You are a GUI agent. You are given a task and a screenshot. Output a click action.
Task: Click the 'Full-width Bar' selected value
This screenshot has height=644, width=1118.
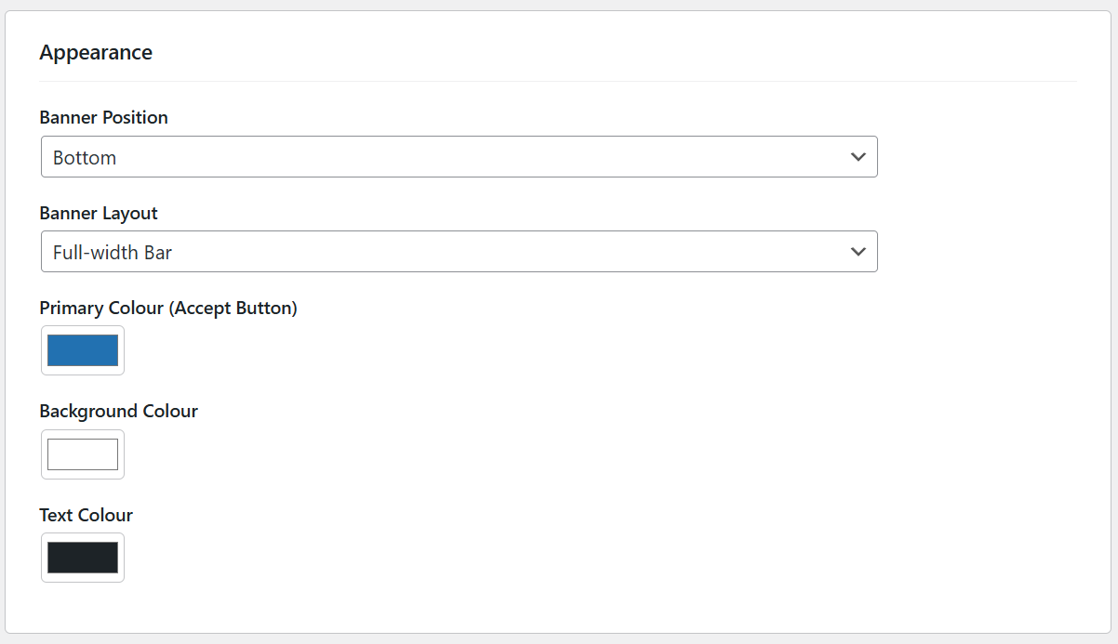pos(113,253)
